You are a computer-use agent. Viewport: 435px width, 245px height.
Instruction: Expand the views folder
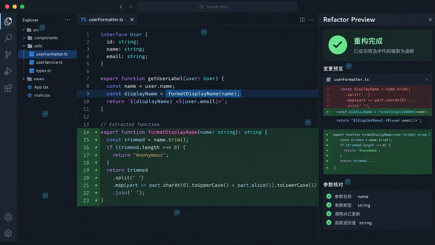tap(24, 79)
